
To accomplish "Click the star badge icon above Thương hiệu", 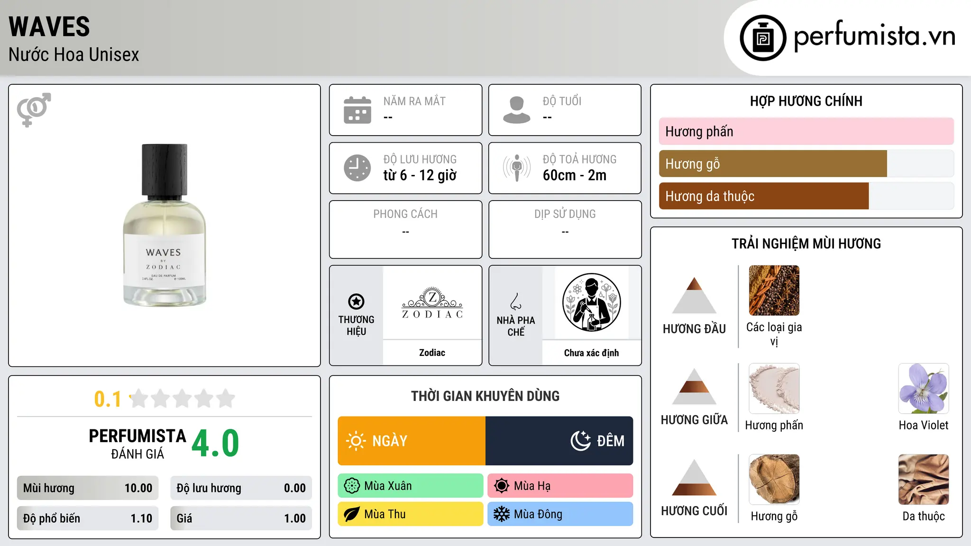I will [x=356, y=301].
